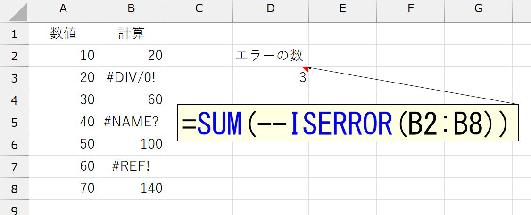Click cell A7 with value 60
This screenshot has height=215, width=531.
pos(63,166)
